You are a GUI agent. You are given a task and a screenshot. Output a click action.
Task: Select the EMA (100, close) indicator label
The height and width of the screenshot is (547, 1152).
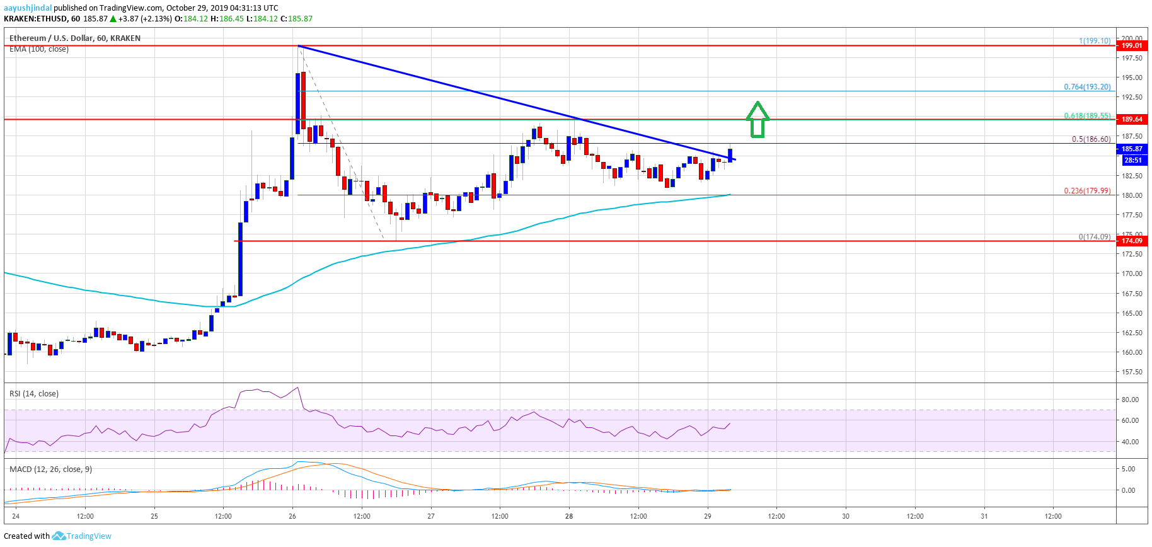(39, 49)
